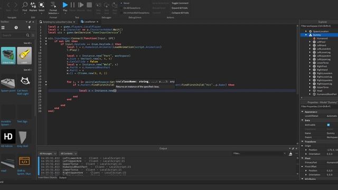Collapse code fold at line 5
The image size is (338, 190).
pyautogui.click(x=46, y=39)
